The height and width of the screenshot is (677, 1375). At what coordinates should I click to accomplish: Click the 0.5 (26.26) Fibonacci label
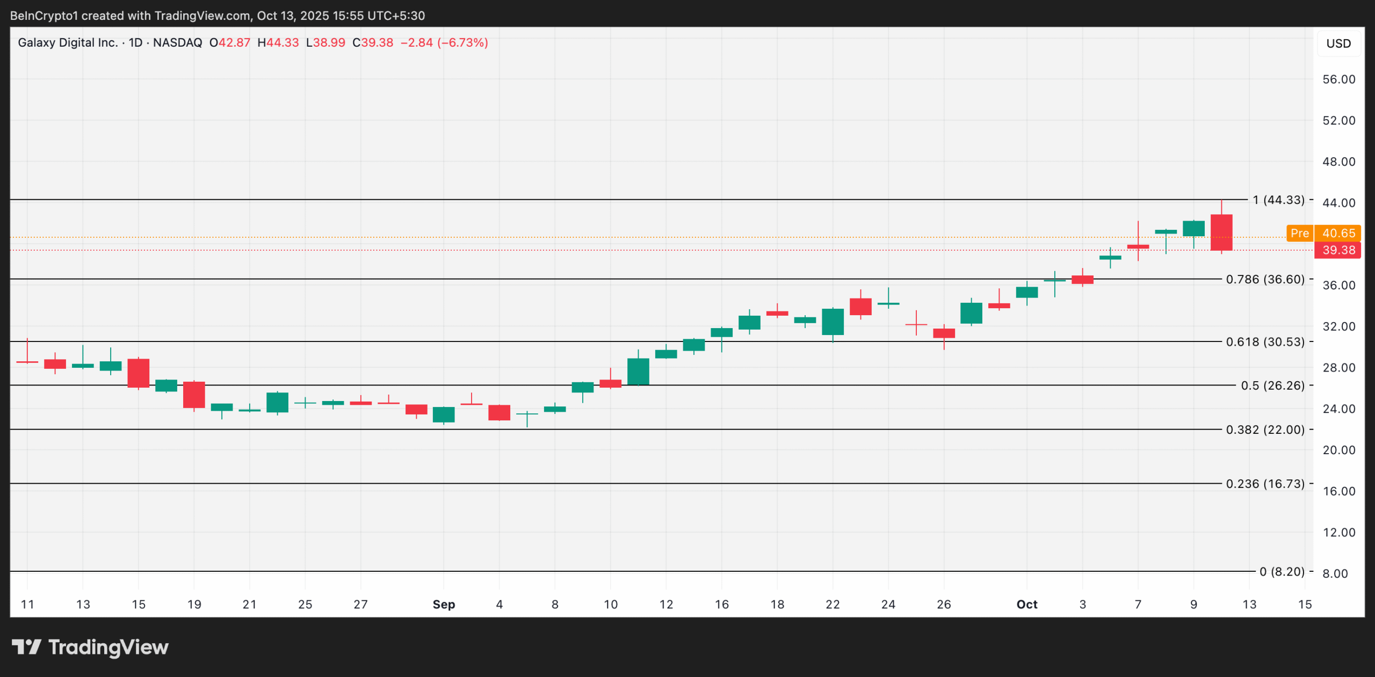tap(1272, 385)
